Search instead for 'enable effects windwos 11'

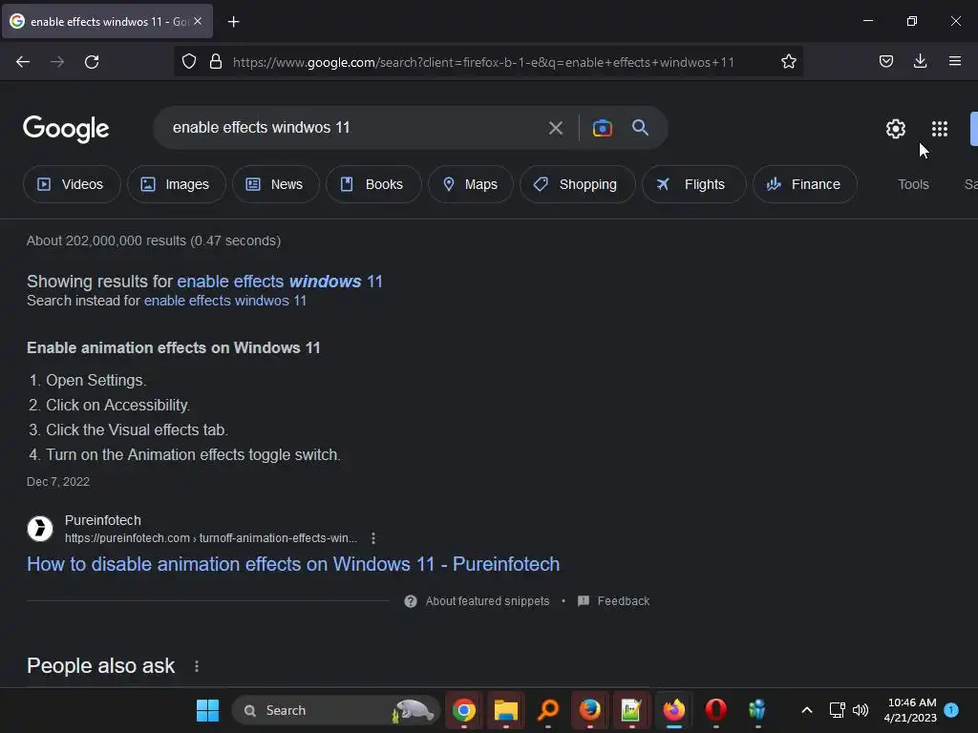pyautogui.click(x=225, y=301)
